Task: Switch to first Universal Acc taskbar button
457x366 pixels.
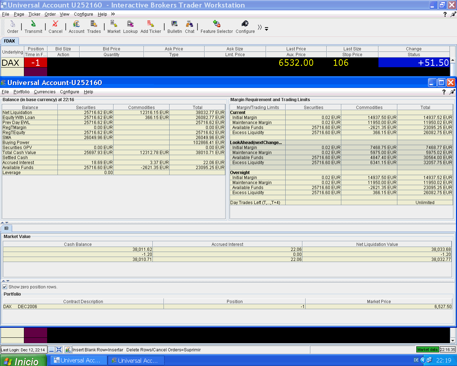Action: click(79, 360)
